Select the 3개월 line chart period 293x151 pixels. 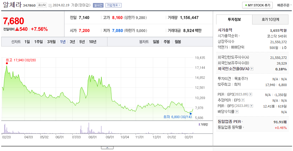pos(51,42)
